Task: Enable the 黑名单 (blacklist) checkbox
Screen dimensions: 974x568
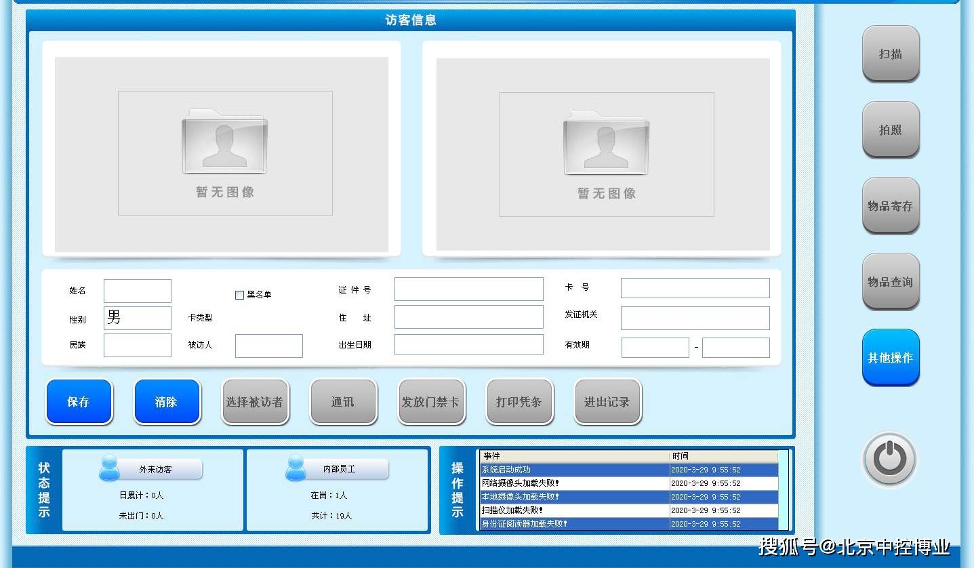Action: point(239,294)
